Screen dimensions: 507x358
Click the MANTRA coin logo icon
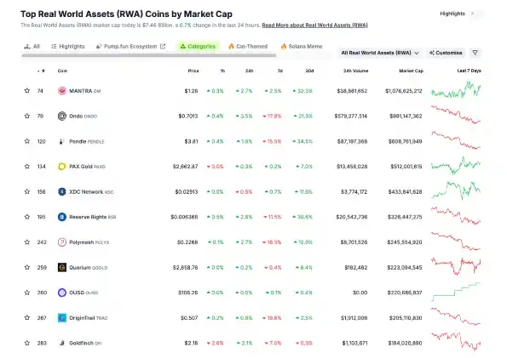[x=61, y=91]
